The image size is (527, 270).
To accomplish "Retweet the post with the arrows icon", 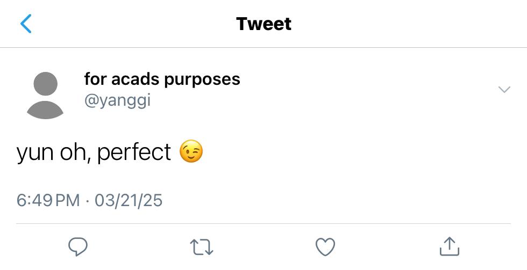I will coord(202,247).
